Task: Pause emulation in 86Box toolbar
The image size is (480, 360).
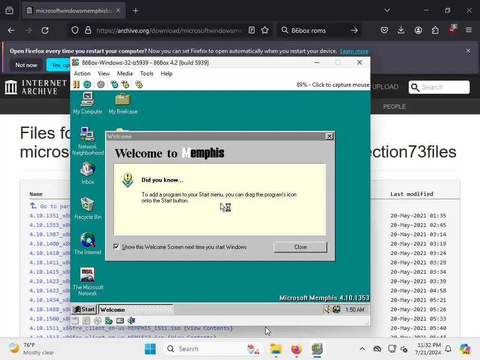Action: tap(76, 84)
